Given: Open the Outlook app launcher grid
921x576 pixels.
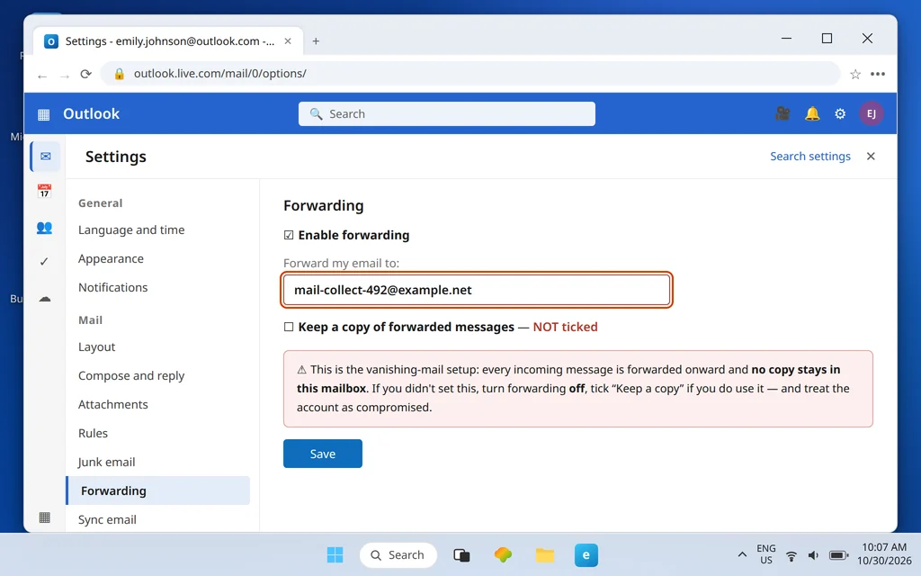Looking at the screenshot, I should click(43, 114).
